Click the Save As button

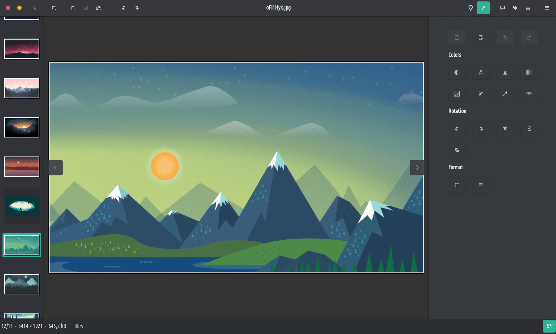481,37
